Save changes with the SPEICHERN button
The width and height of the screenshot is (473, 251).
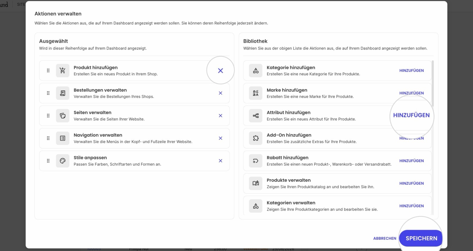click(x=421, y=238)
